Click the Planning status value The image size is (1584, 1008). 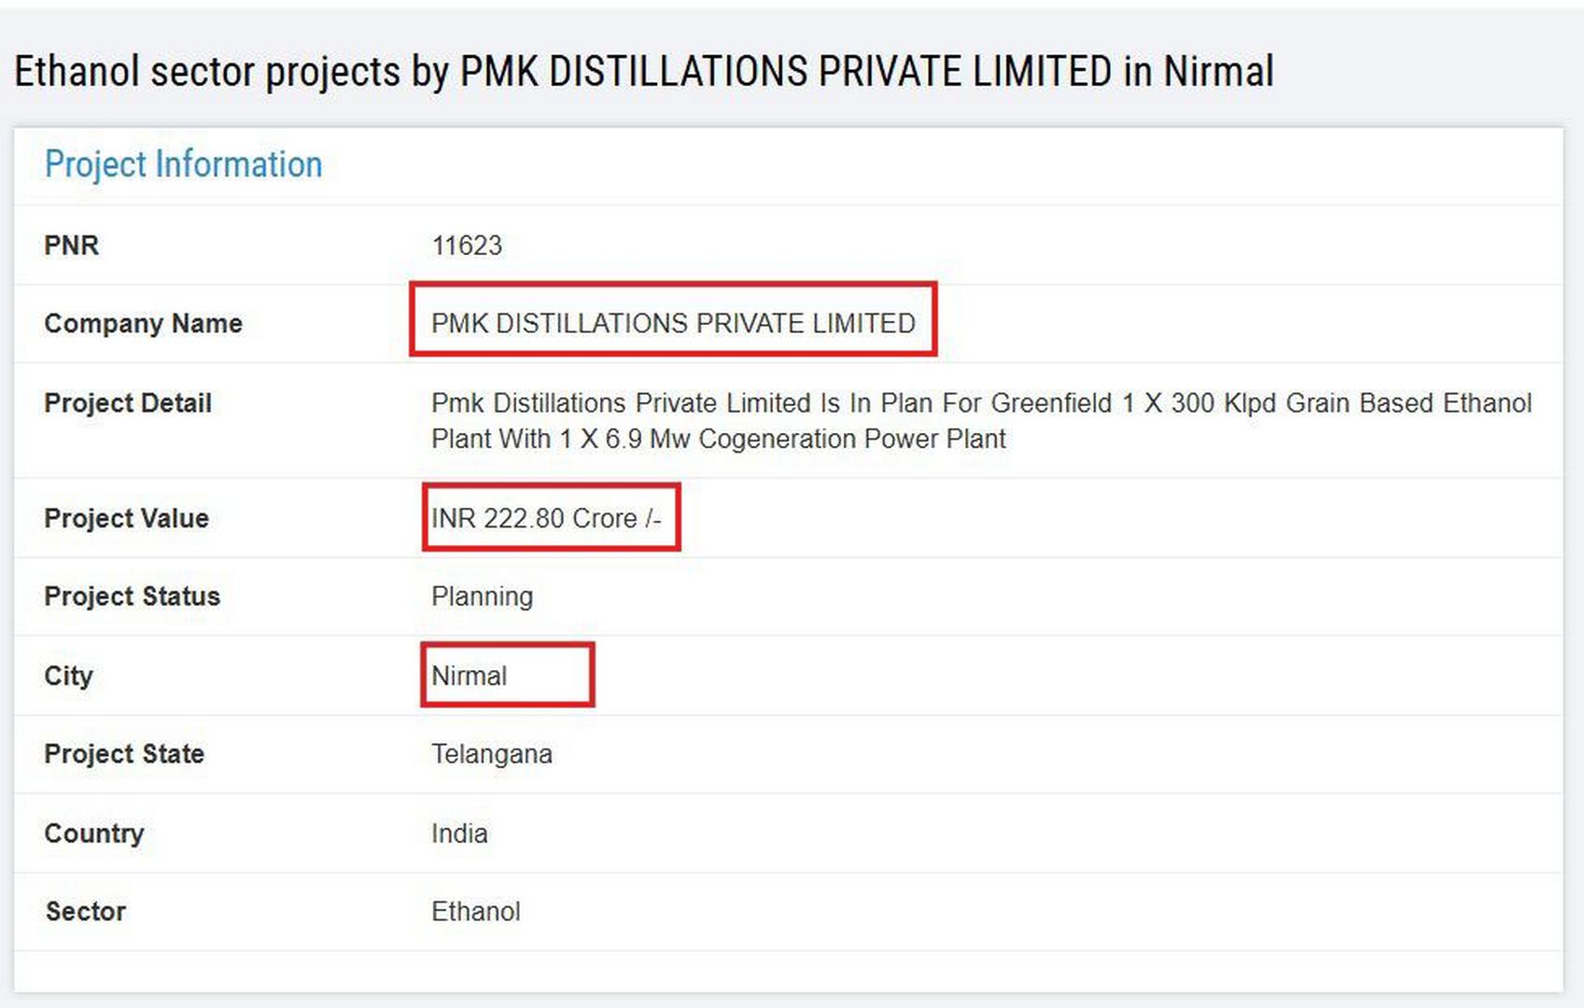pyautogui.click(x=482, y=596)
